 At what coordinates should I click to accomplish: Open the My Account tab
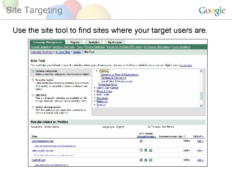[115, 42]
